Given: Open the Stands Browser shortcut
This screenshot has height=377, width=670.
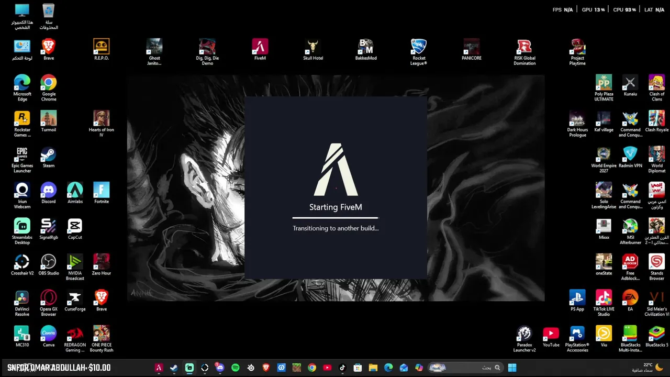Looking at the screenshot, I should coord(657,267).
